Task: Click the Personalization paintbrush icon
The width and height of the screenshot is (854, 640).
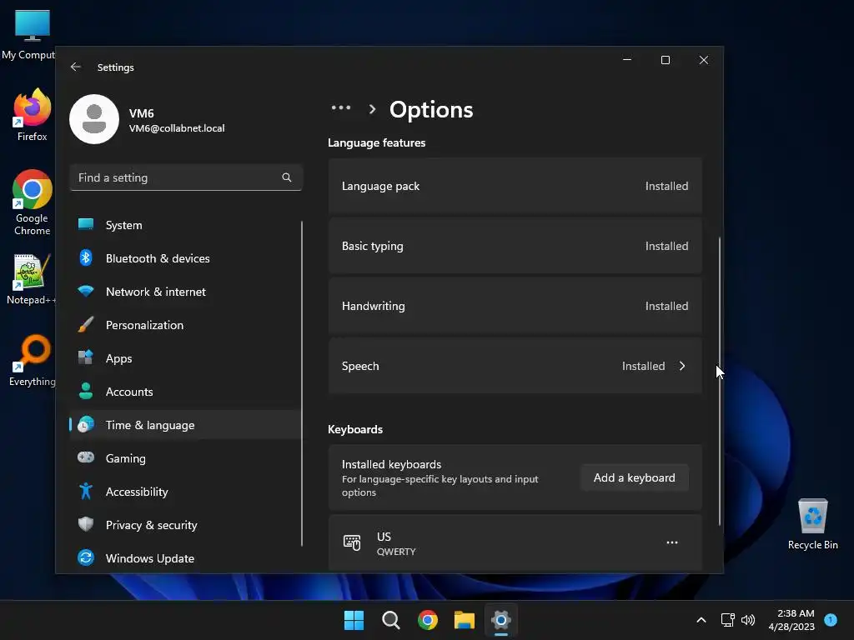Action: pyautogui.click(x=86, y=324)
